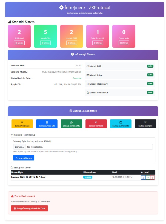The width and height of the screenshot is (166, 224).
Task: Click Șterge Întreaga Bază de Date
Action: (29, 208)
